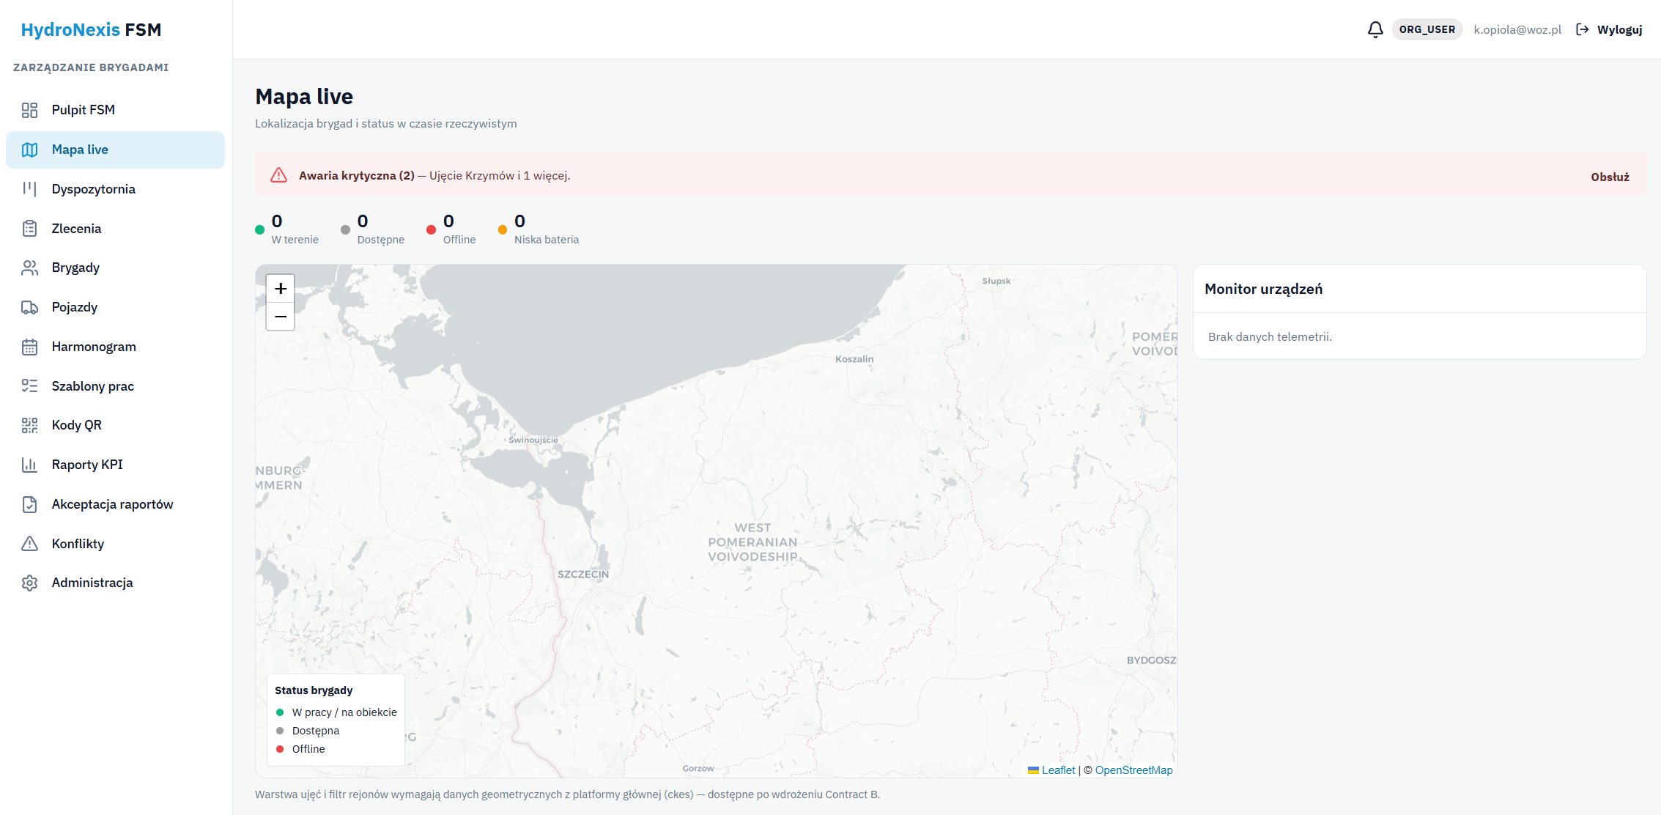
Task: Click the Kody QR code icon
Action: [29, 425]
